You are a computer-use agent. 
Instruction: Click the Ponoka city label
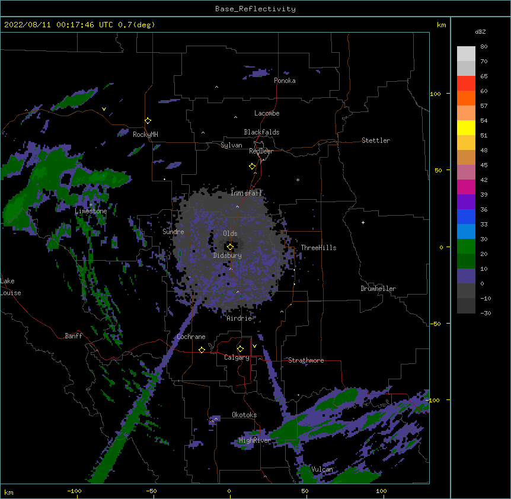point(285,81)
